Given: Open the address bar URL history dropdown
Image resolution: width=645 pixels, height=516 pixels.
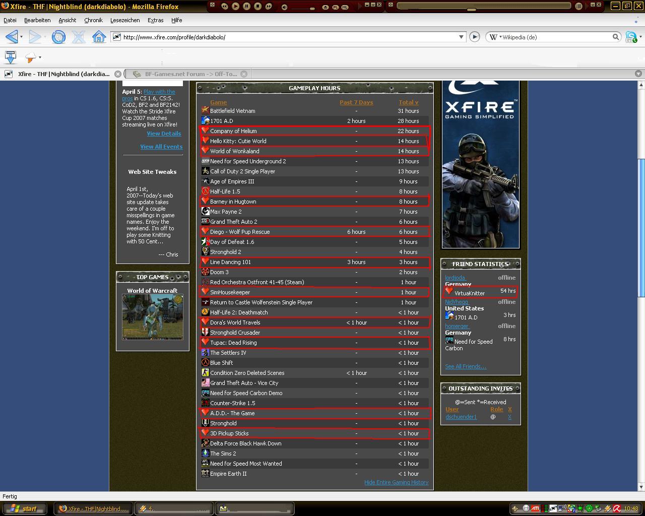Looking at the screenshot, I should [461, 37].
